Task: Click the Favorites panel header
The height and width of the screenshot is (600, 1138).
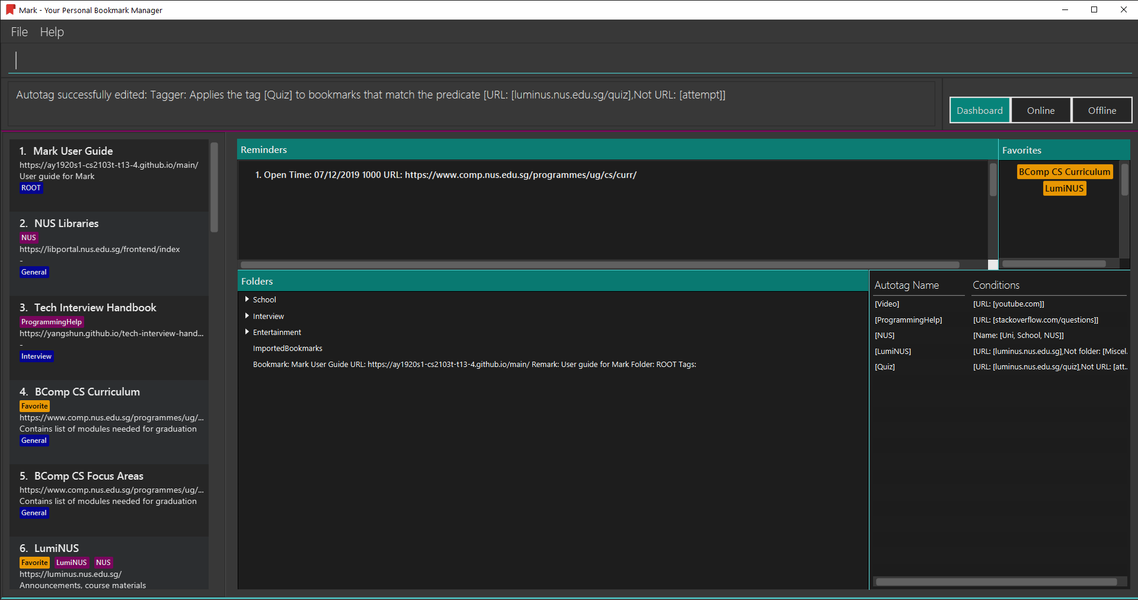Action: point(1065,150)
